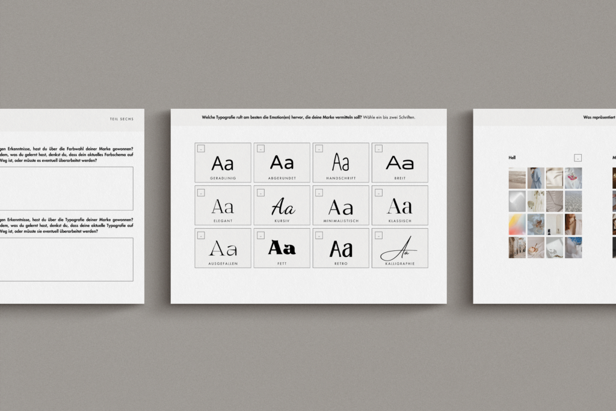Open the blue and white jewelry still-life thumbnail
Viewport: 616px width, 411px height.
[536, 224]
